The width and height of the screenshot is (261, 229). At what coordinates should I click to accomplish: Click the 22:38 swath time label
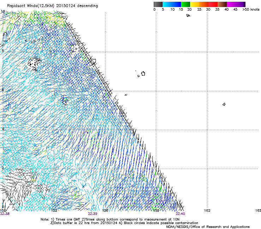(x=5, y=214)
